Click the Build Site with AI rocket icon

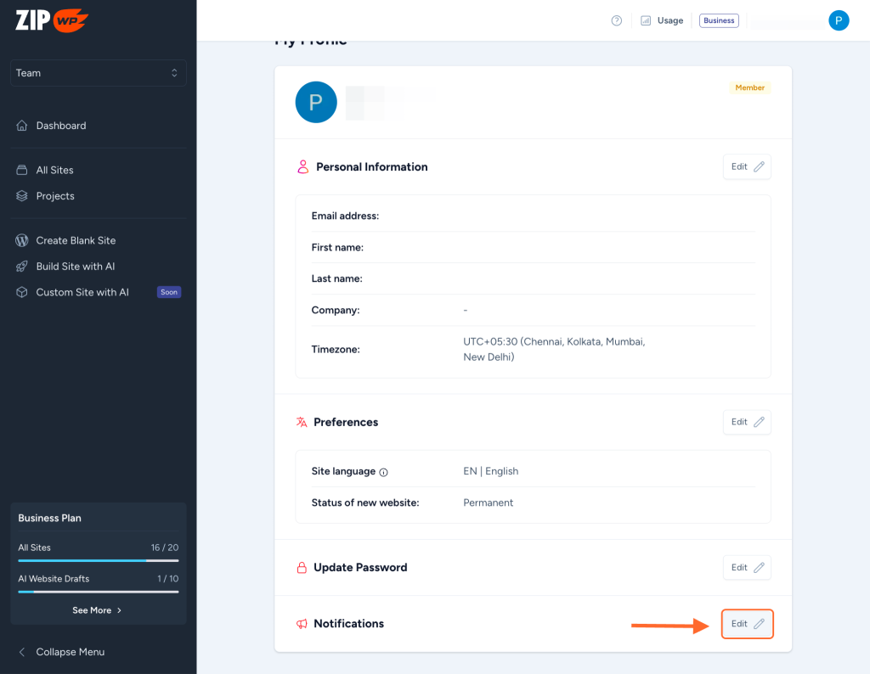tap(22, 267)
